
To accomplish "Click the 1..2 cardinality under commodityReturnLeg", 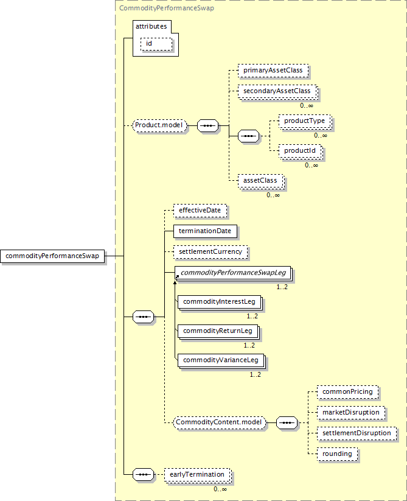I will (249, 345).
